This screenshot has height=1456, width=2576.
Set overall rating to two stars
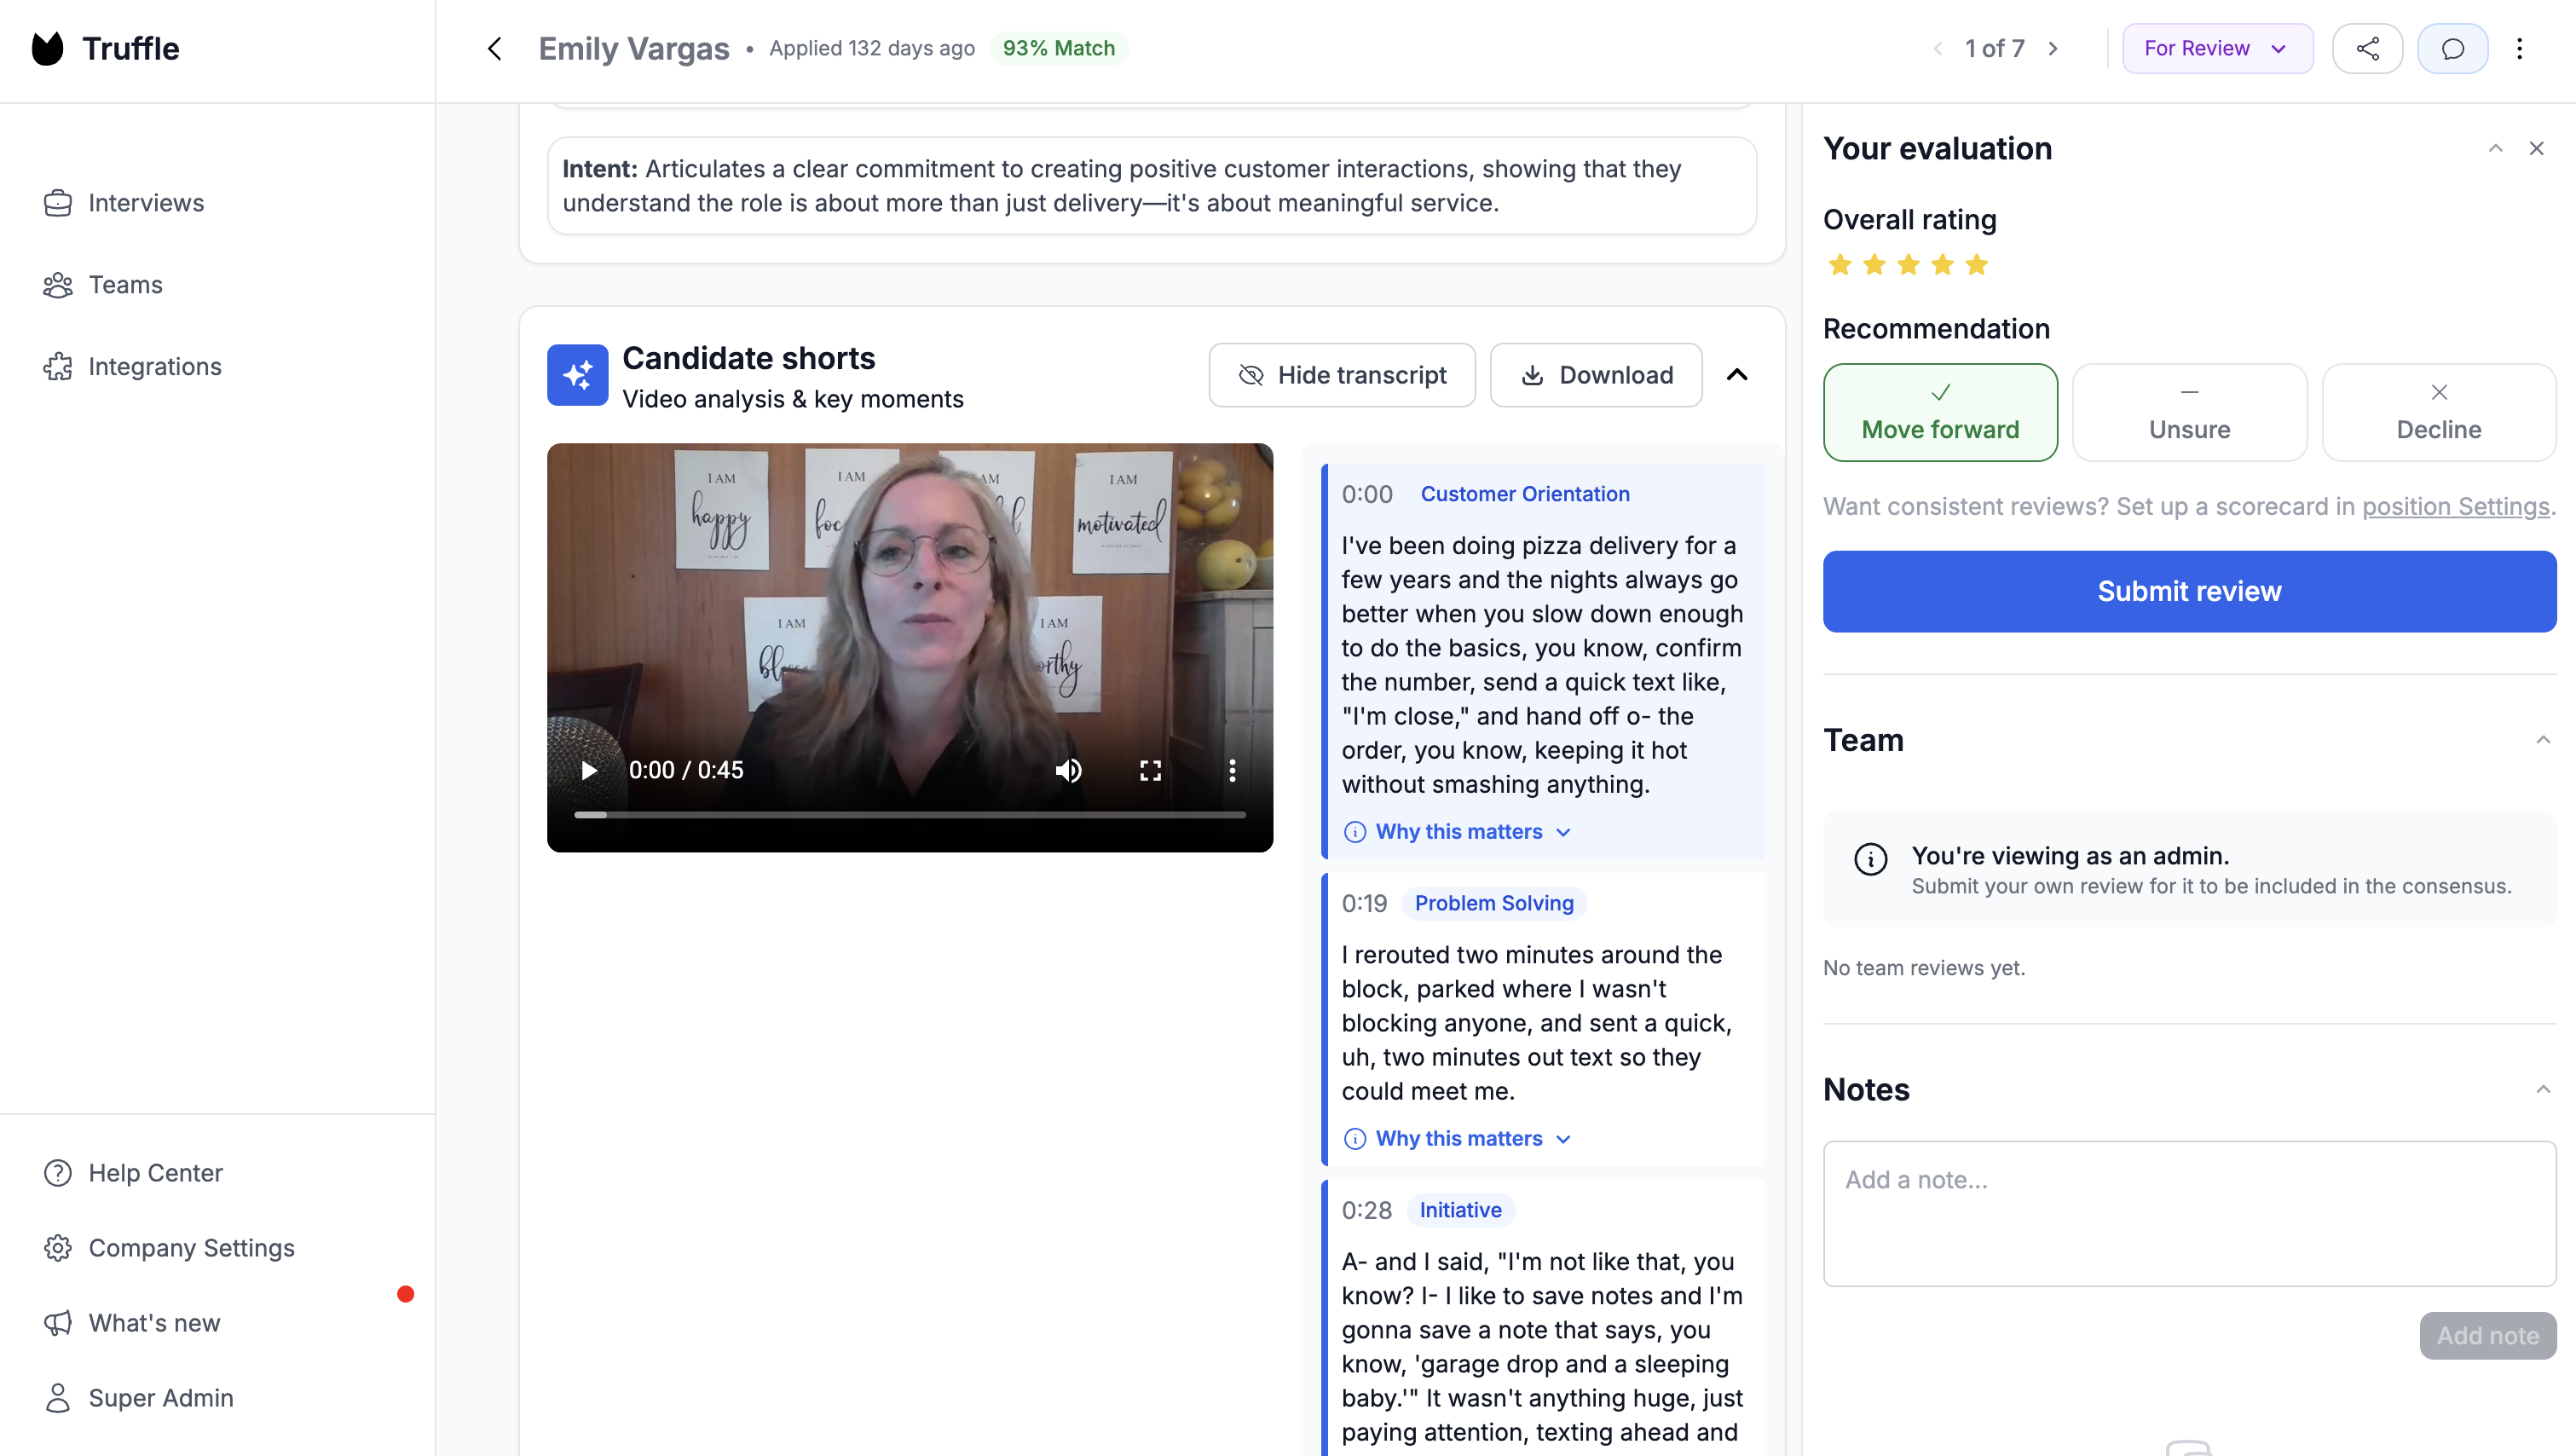click(1874, 265)
